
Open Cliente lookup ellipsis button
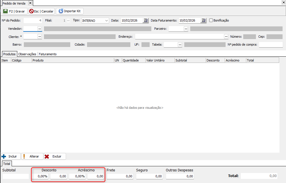pos(40,37)
